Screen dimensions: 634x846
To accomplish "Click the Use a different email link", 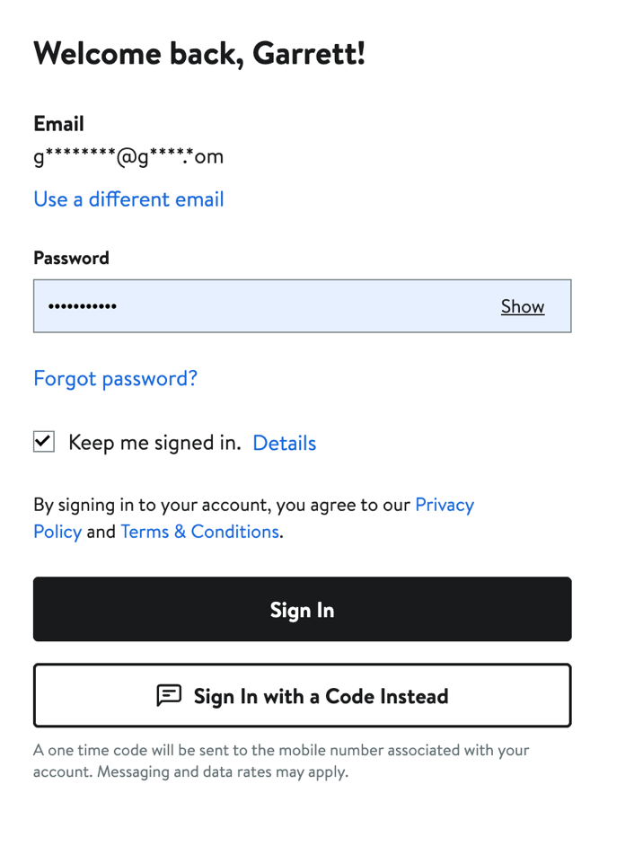I will pos(128,199).
